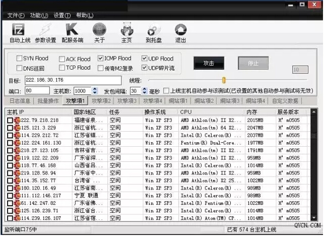Open 参数设置 from the toolbar

click(45, 30)
